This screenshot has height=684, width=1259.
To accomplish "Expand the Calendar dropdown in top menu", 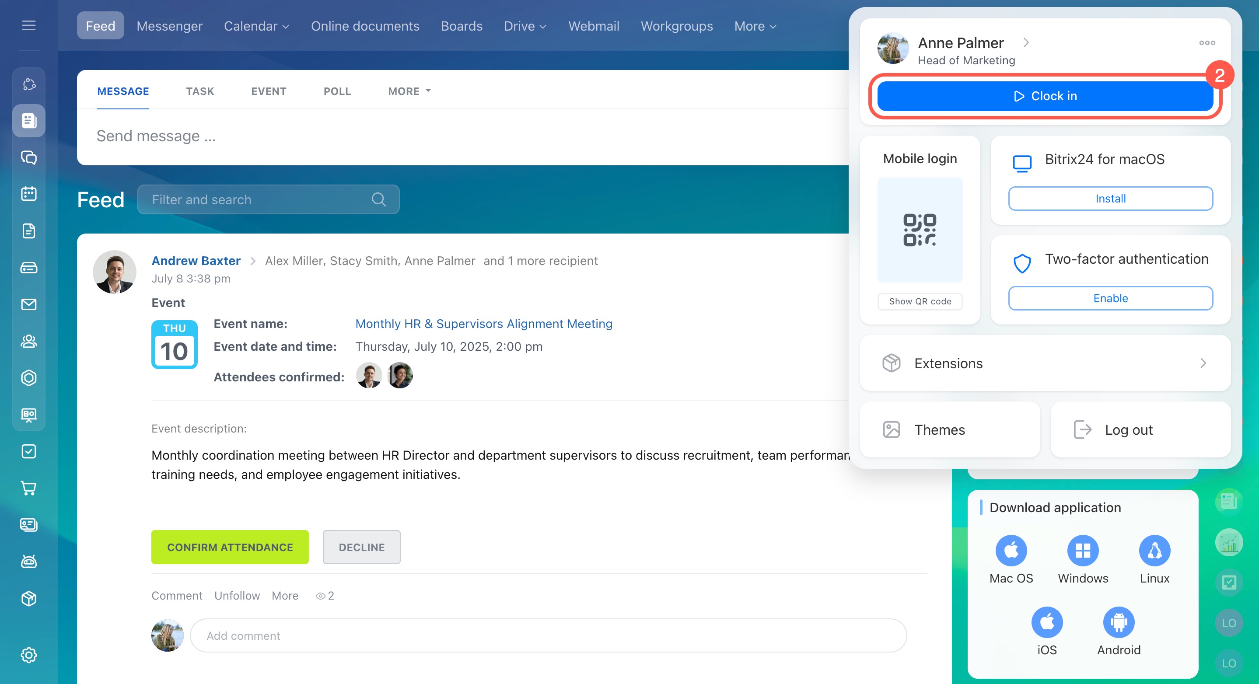I will [256, 26].
